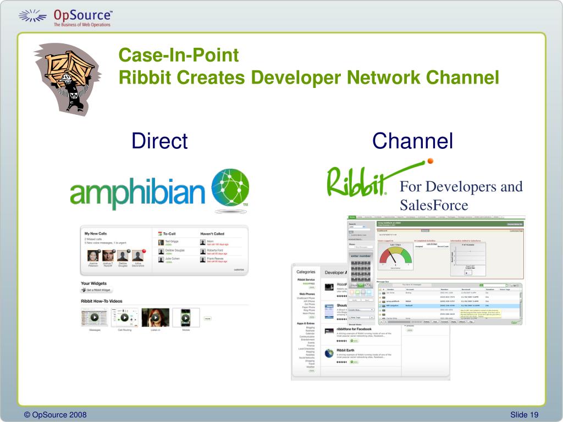Screen dimensions: 563x422
Task: Play the Messages how-to video
Action: click(x=95, y=318)
